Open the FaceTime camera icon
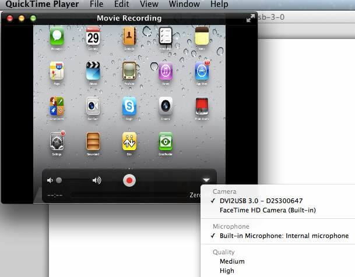 pos(93,106)
